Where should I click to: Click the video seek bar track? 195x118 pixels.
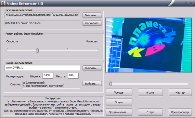pos(149,84)
